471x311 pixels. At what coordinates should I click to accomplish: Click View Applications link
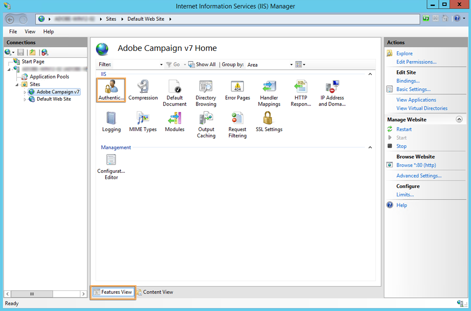(x=416, y=100)
